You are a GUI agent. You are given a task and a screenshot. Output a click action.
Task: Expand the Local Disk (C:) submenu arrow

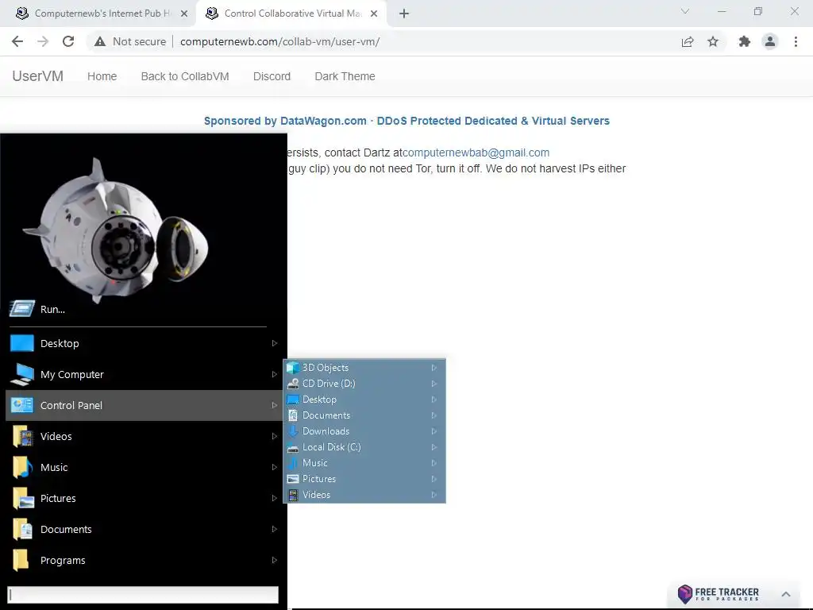point(434,447)
